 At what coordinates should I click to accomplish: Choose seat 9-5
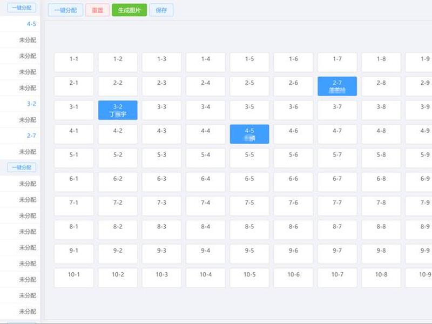pyautogui.click(x=249, y=254)
